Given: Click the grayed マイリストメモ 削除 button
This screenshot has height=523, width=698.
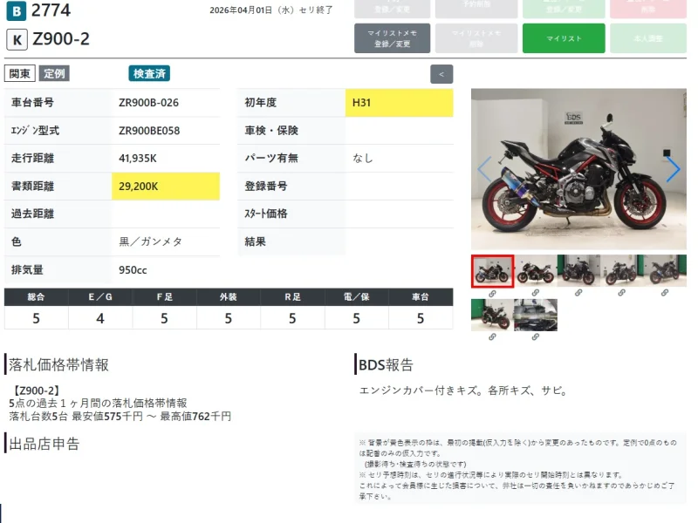Looking at the screenshot, I should [476, 38].
